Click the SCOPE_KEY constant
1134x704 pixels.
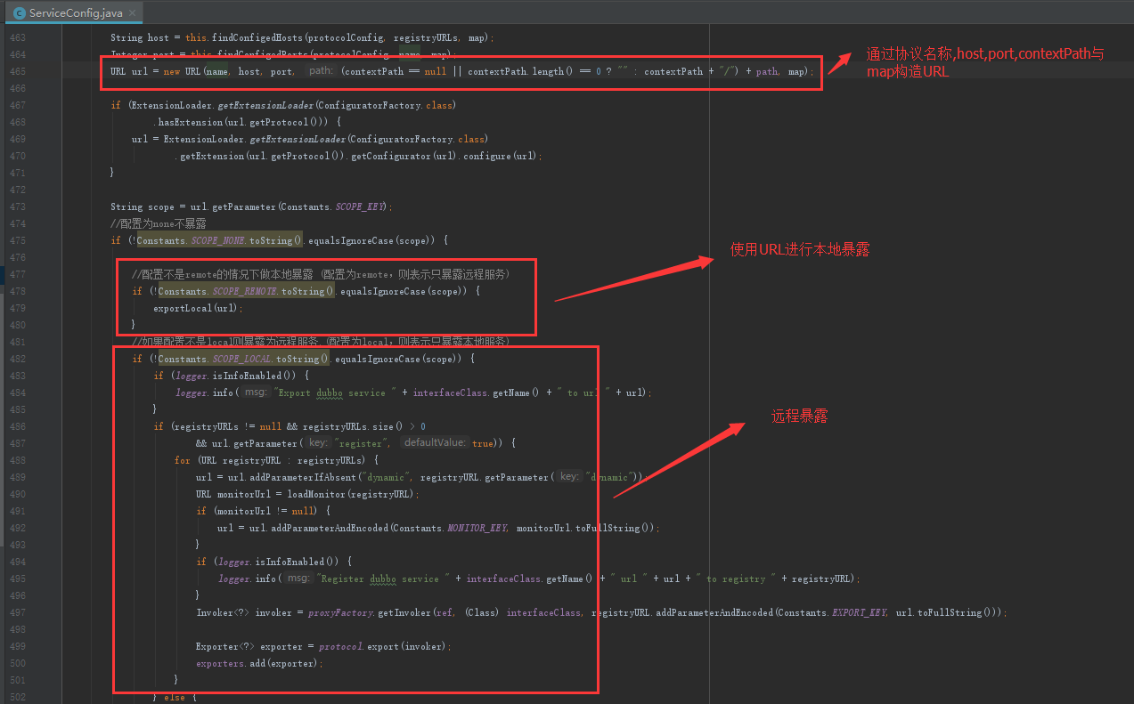[x=360, y=206]
